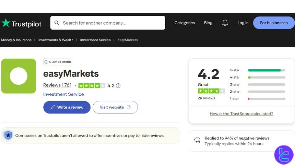This screenshot has height=166, width=295.
Task: Click the external link icon in Visit website
Action: (x=129, y=107)
